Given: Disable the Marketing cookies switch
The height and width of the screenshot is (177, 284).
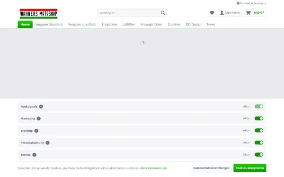Looking at the screenshot, I should pos(259,118).
